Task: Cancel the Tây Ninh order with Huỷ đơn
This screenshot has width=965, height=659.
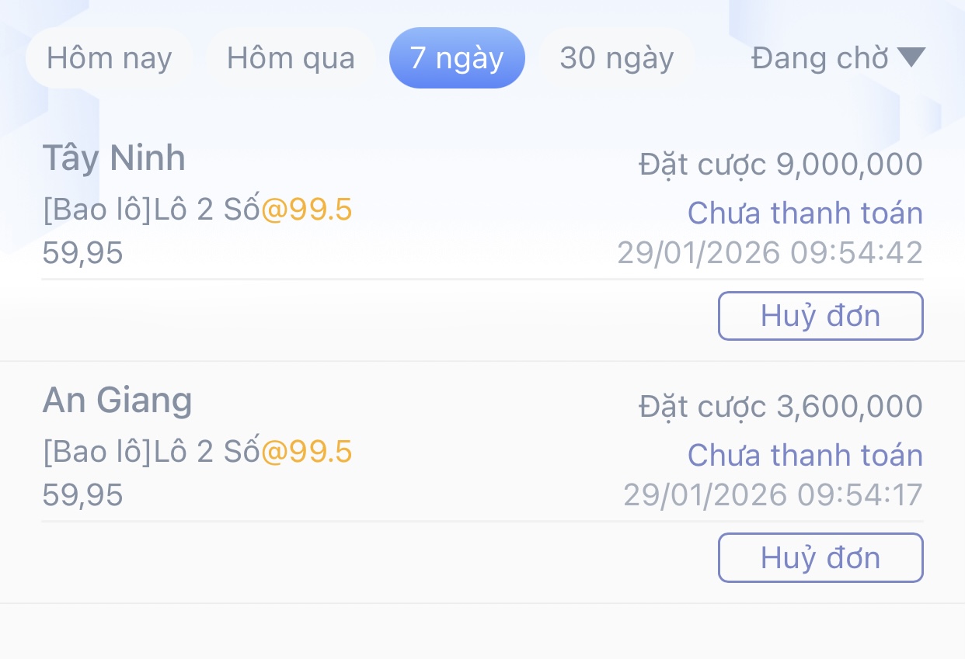Action: point(820,316)
